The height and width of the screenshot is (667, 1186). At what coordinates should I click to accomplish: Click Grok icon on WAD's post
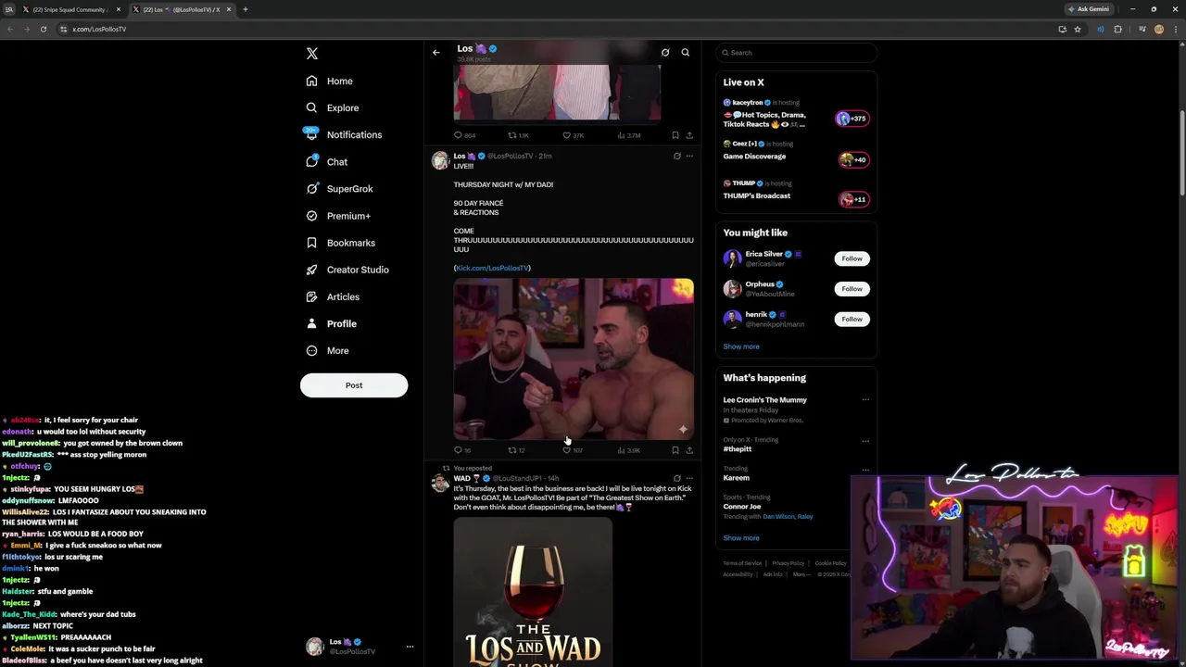click(676, 478)
